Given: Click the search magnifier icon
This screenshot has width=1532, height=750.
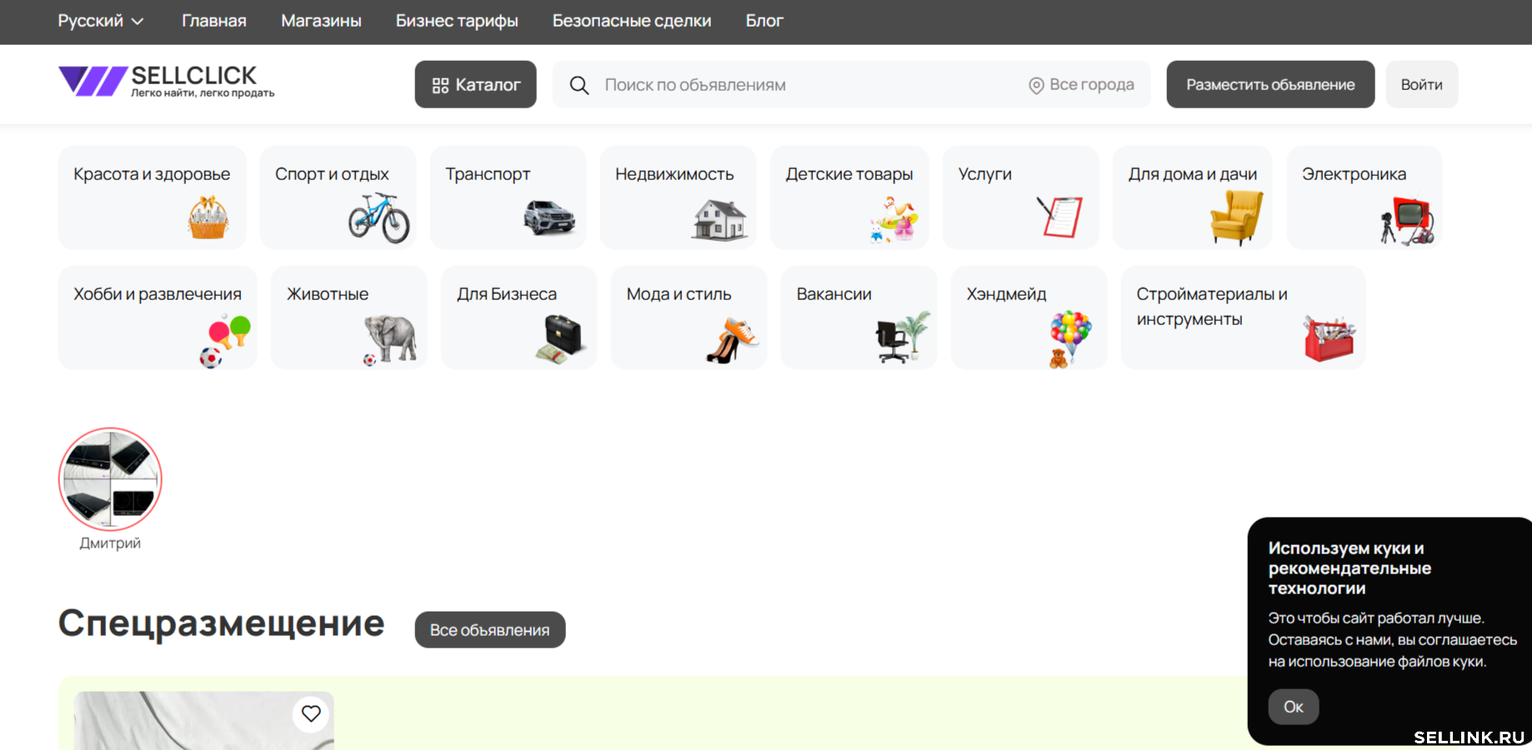Looking at the screenshot, I should [x=579, y=85].
